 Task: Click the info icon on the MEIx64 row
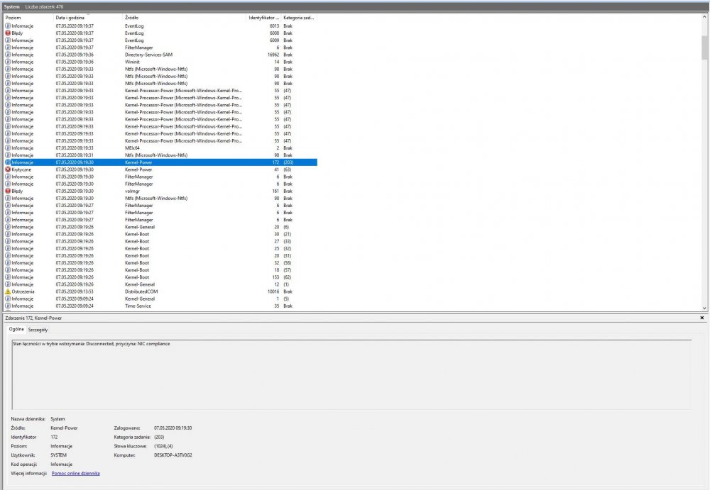[8, 147]
